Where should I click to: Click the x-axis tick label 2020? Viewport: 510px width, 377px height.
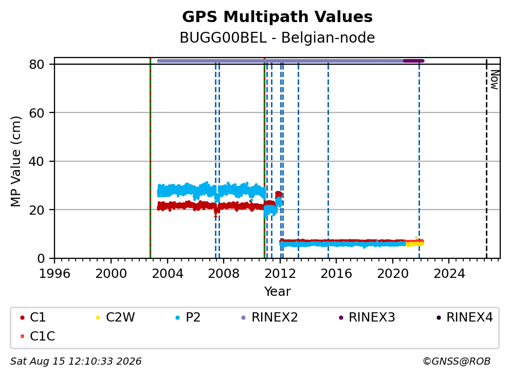(x=393, y=274)
